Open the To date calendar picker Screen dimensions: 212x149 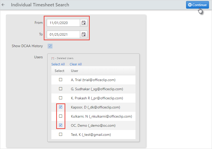pyautogui.click(x=84, y=34)
